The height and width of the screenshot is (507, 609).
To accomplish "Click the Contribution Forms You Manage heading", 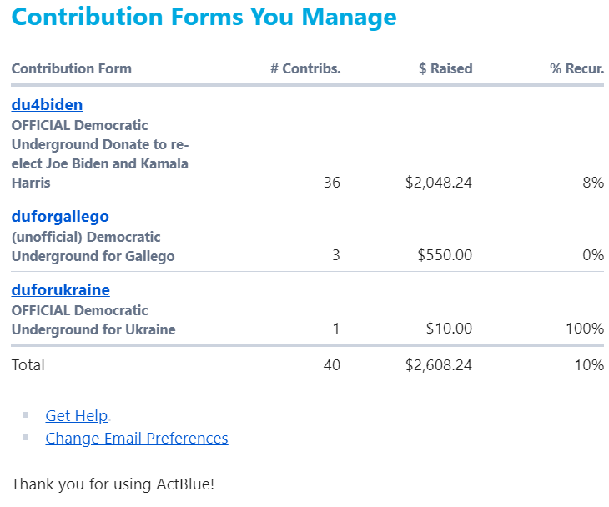I will click(204, 17).
